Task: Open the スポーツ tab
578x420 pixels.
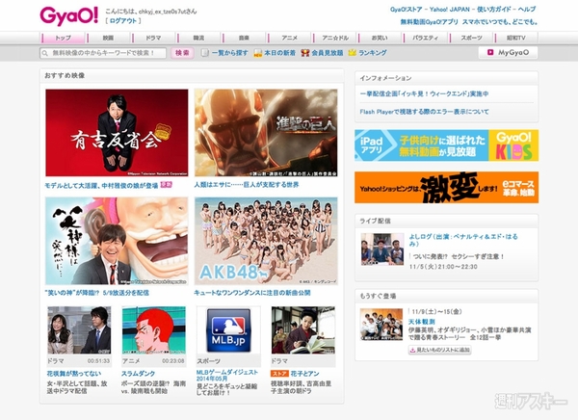Action: [x=471, y=38]
